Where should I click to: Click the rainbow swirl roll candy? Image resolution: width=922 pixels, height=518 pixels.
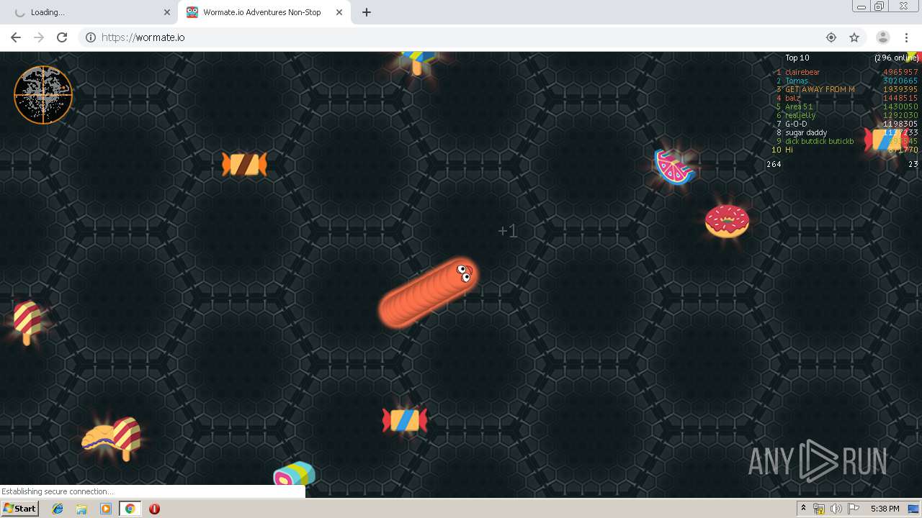point(294,475)
